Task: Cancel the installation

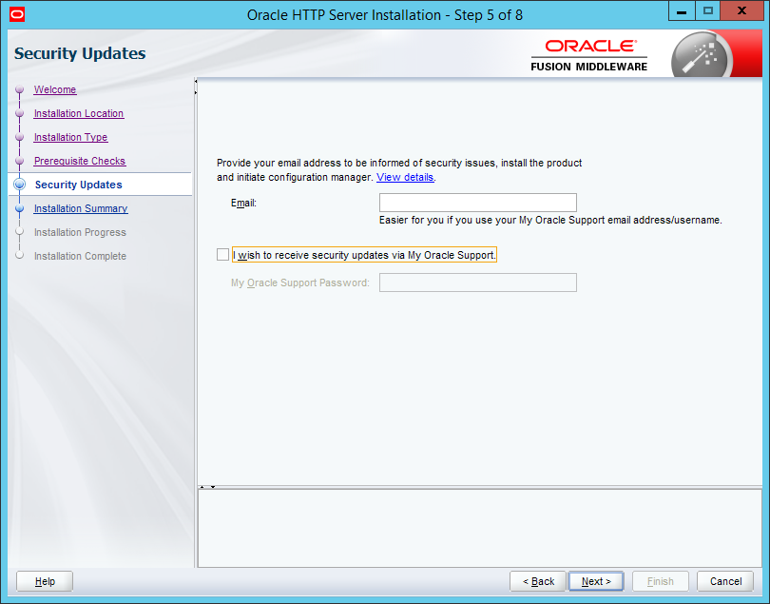Action: coord(725,581)
